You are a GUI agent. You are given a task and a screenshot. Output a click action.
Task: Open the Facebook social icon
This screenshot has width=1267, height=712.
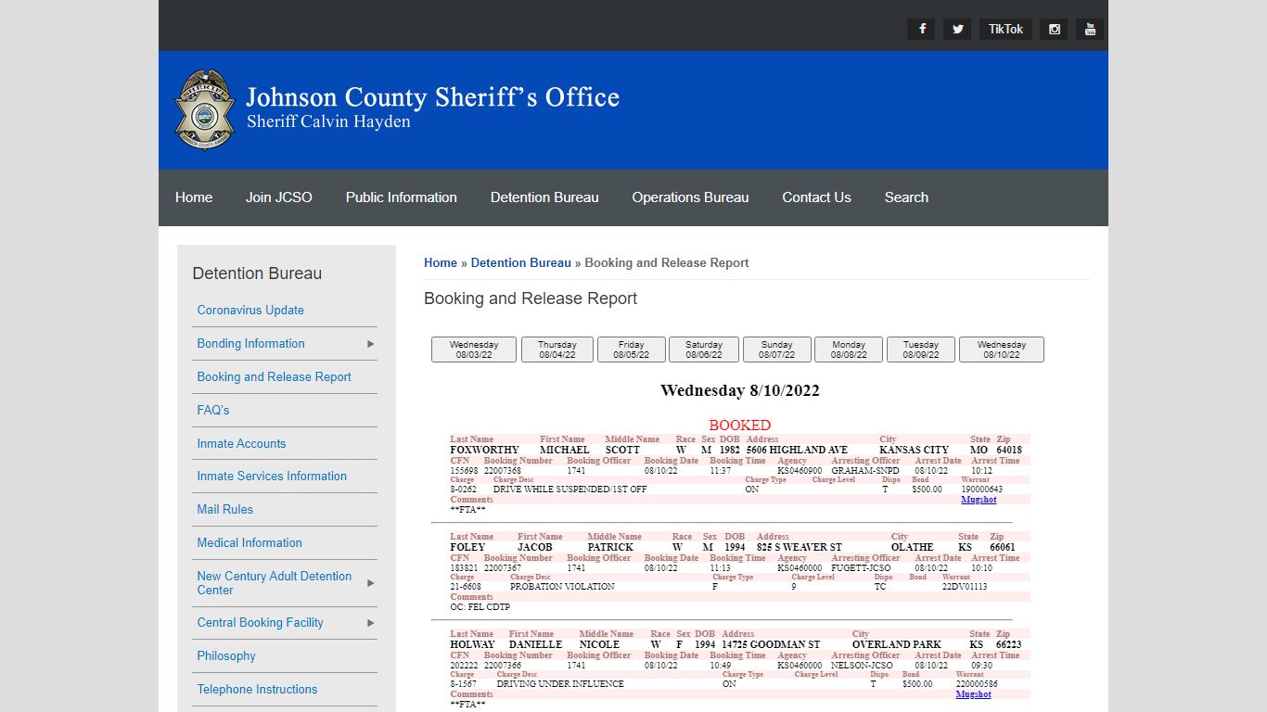pyautogui.click(x=921, y=29)
